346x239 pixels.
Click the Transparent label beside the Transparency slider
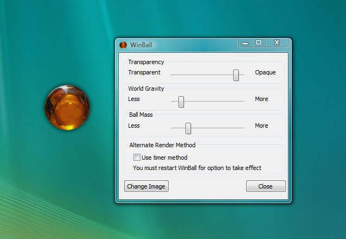144,72
